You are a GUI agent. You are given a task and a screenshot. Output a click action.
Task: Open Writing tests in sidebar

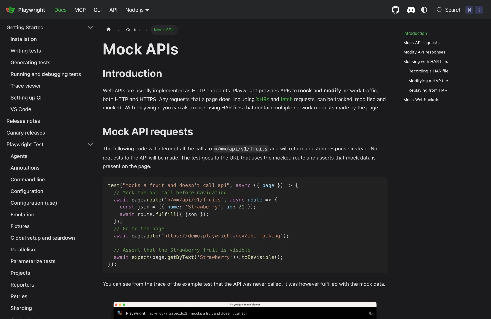click(26, 51)
